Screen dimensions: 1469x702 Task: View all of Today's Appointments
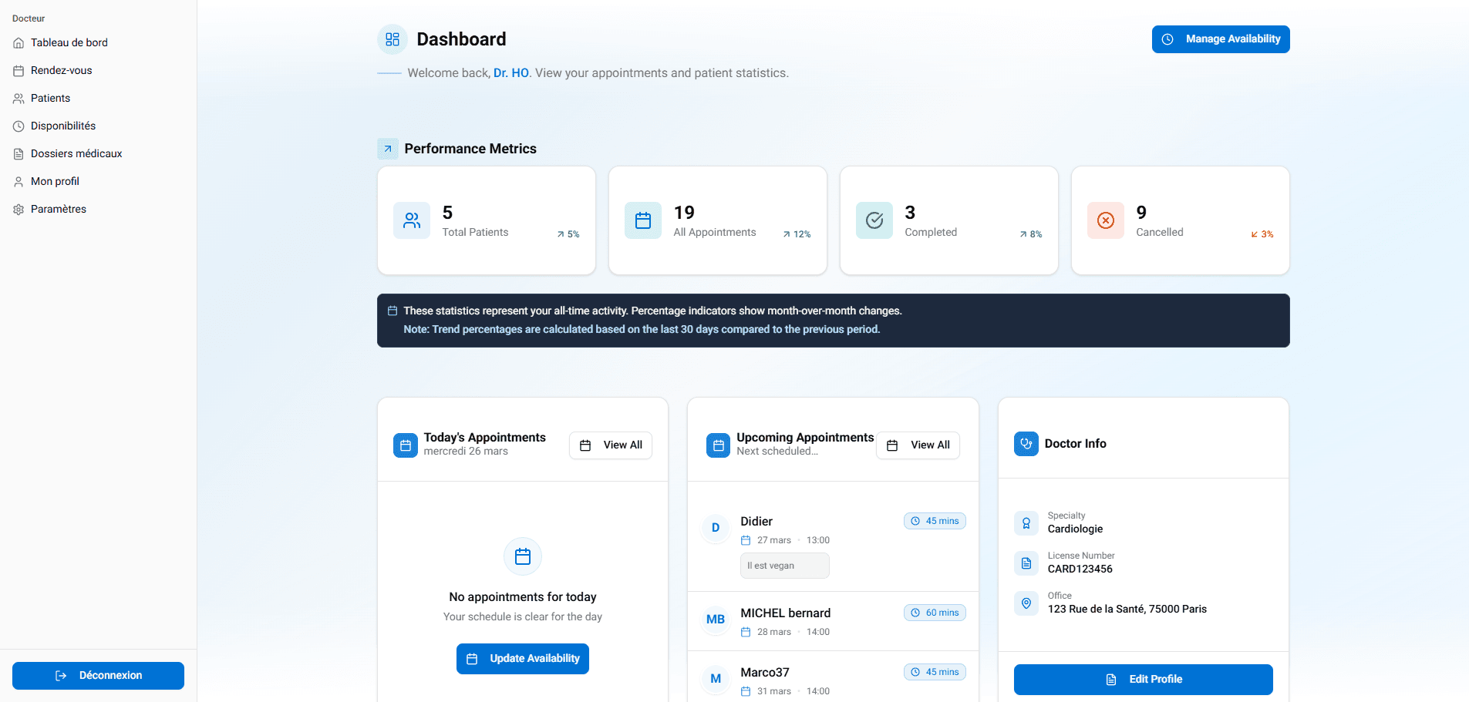coord(611,445)
